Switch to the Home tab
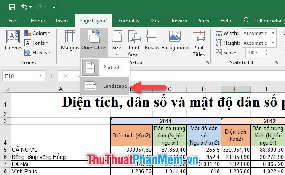285x175 pixels. 37,21
